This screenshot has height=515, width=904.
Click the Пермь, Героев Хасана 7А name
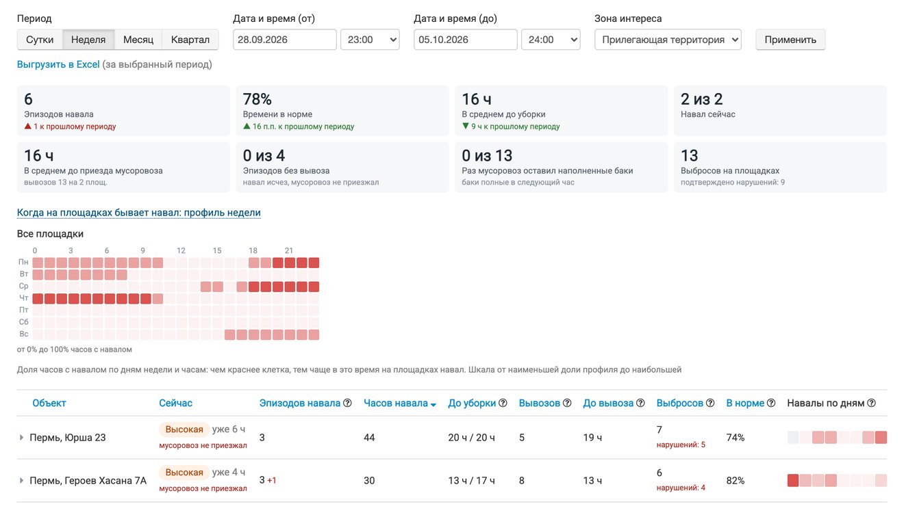click(x=88, y=481)
